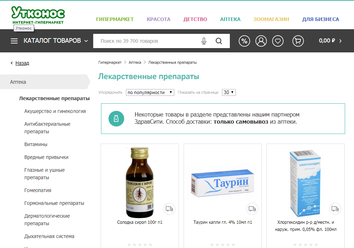This screenshot has height=248, width=354.
Task: Click Лекарственные препараты breadcrumb item
Action: click(173, 62)
